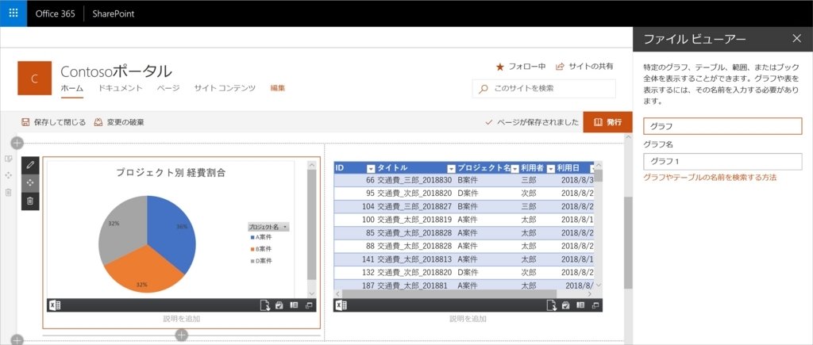Click the page's vertical scrollbar thumb
This screenshot has width=813, height=345.
[628, 243]
